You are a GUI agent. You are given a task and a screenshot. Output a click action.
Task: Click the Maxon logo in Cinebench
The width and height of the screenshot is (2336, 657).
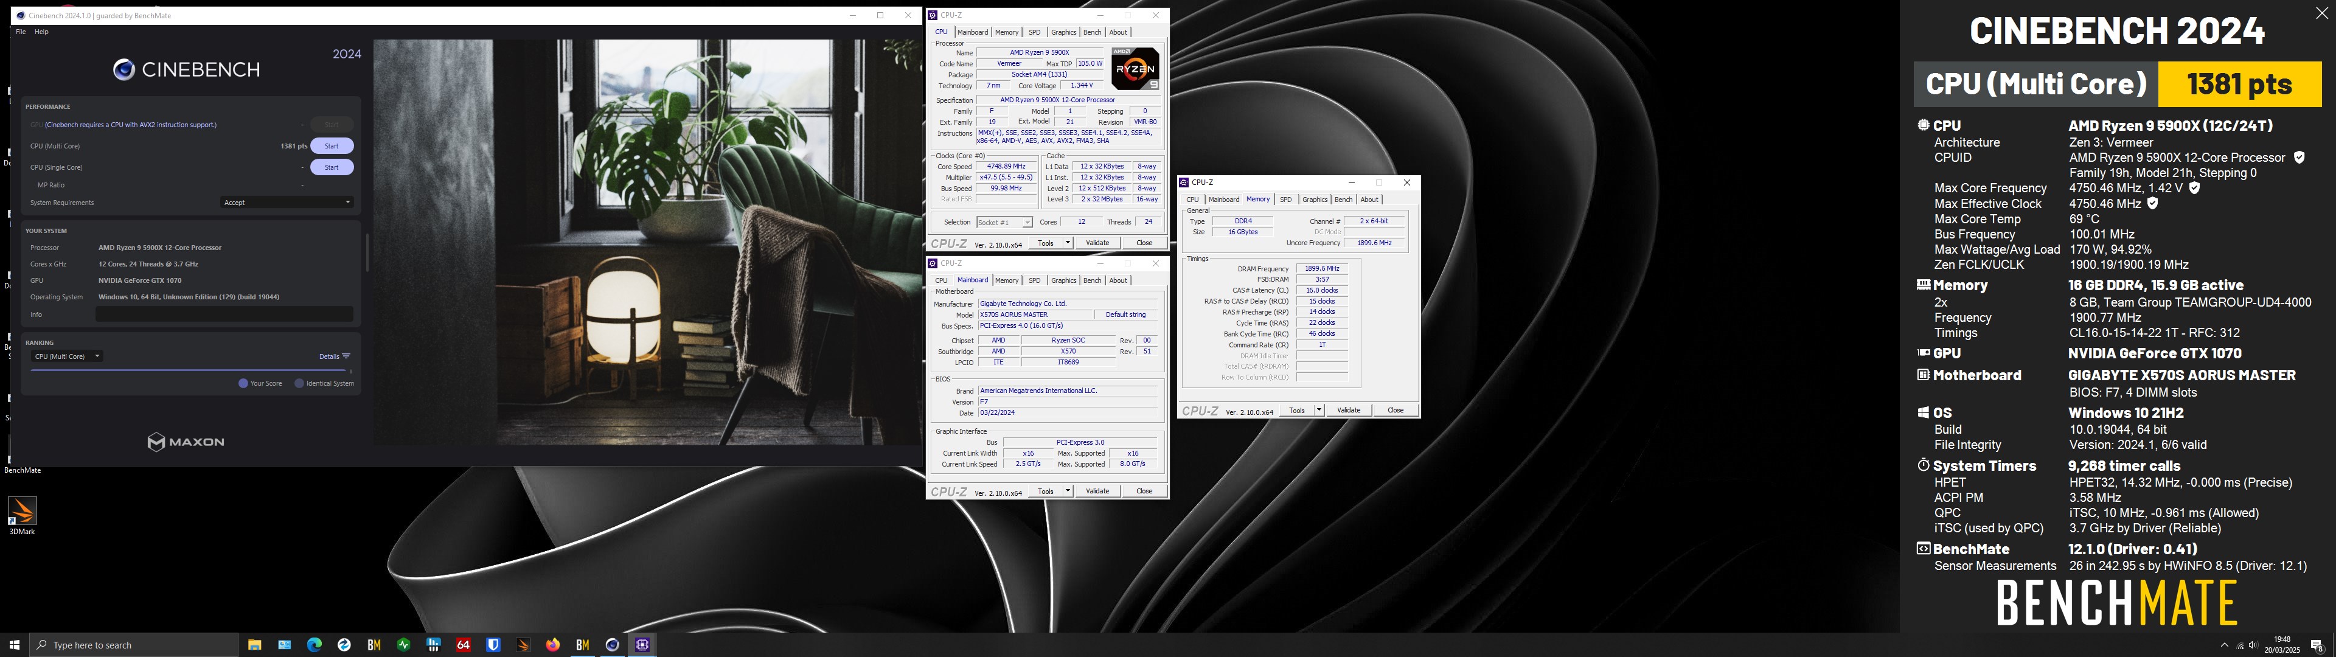(186, 442)
